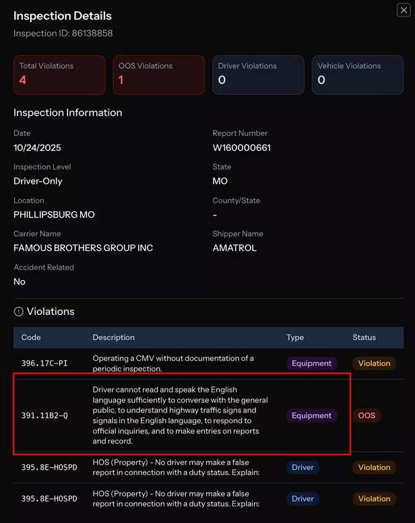Select the OOS Violations summary card

[158, 75]
